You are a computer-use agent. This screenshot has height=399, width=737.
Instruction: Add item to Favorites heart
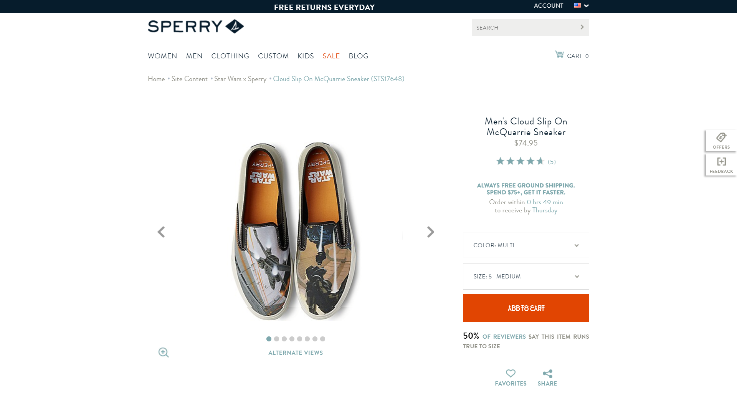coord(511,373)
